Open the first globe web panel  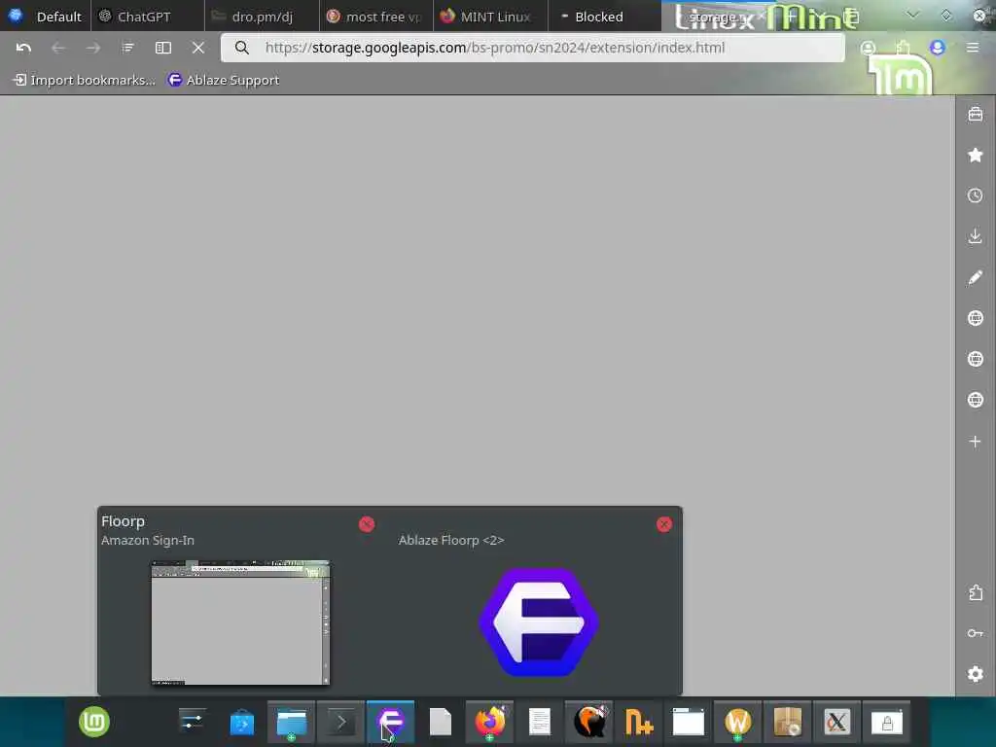click(975, 318)
